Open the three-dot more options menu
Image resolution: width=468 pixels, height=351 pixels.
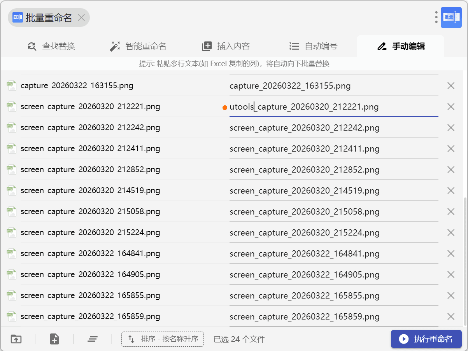[436, 17]
